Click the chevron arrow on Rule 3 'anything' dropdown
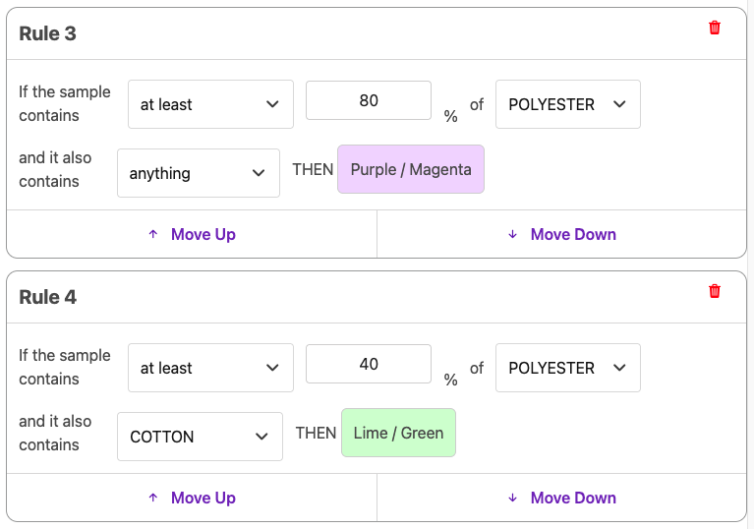Image resolution: width=754 pixels, height=529 pixels. click(x=259, y=173)
